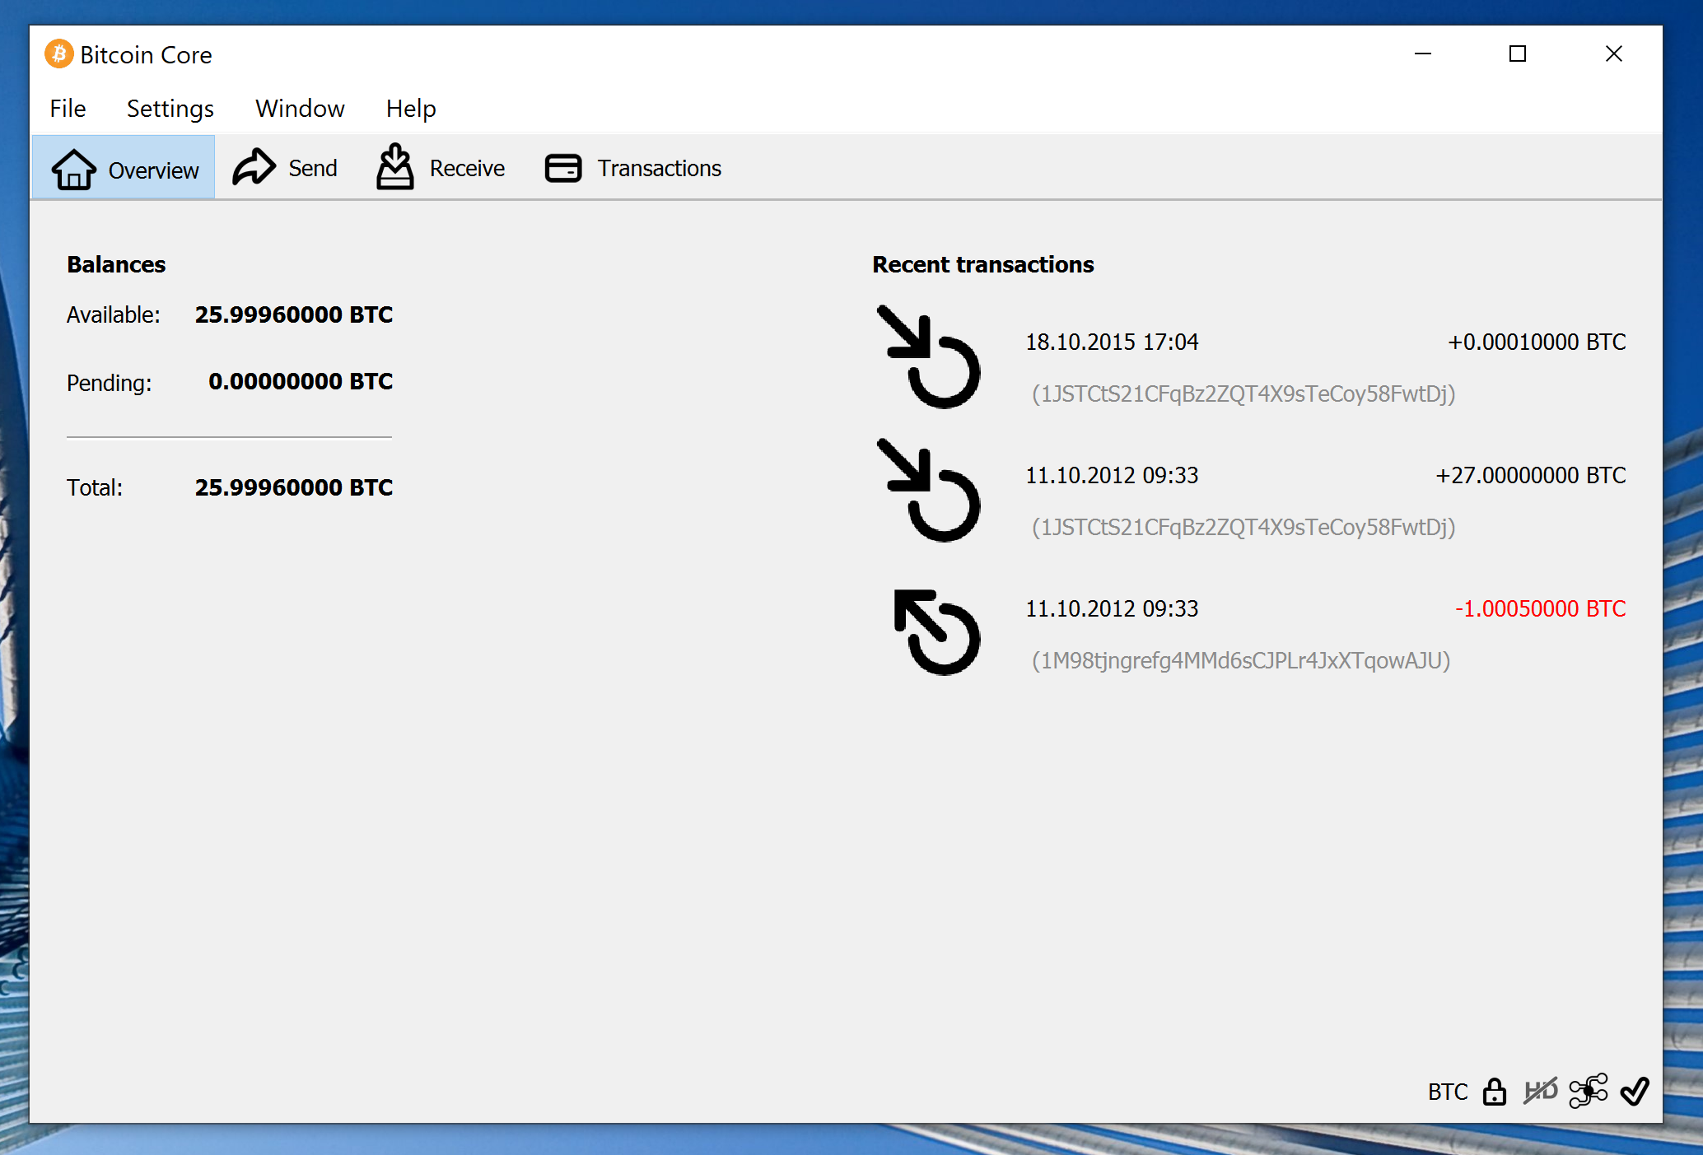Switch to the Transactions tab

tap(633, 168)
